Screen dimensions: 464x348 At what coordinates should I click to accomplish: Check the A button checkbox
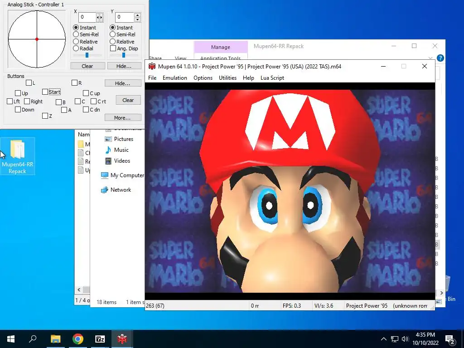(64, 110)
